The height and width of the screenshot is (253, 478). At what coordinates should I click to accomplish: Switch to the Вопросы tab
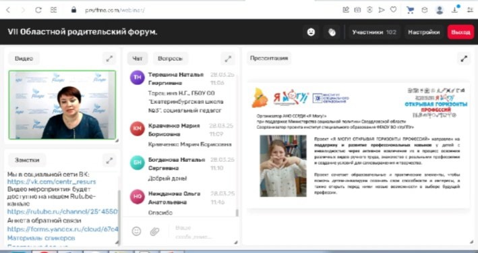pyautogui.click(x=171, y=59)
